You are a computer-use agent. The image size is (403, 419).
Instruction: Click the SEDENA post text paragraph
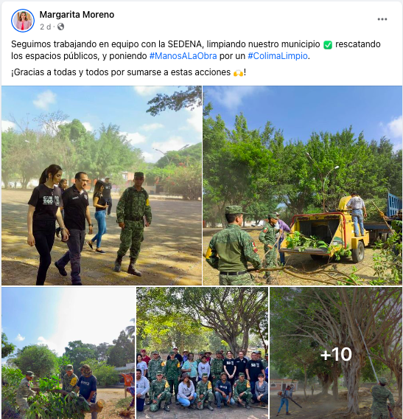pyautogui.click(x=196, y=50)
